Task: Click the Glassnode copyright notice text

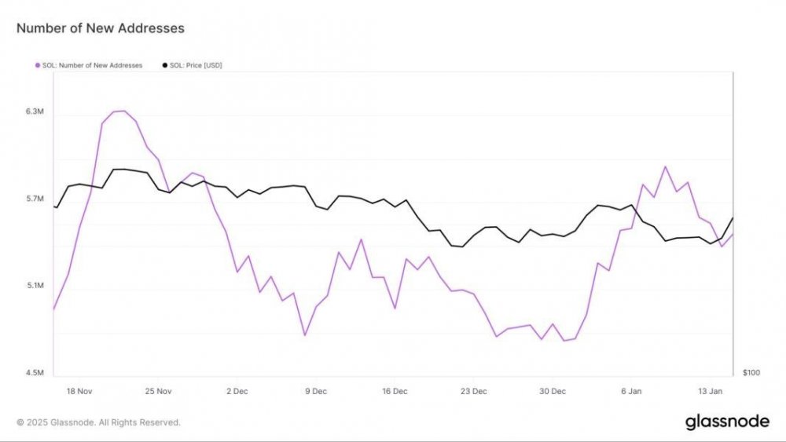Action: click(99, 422)
